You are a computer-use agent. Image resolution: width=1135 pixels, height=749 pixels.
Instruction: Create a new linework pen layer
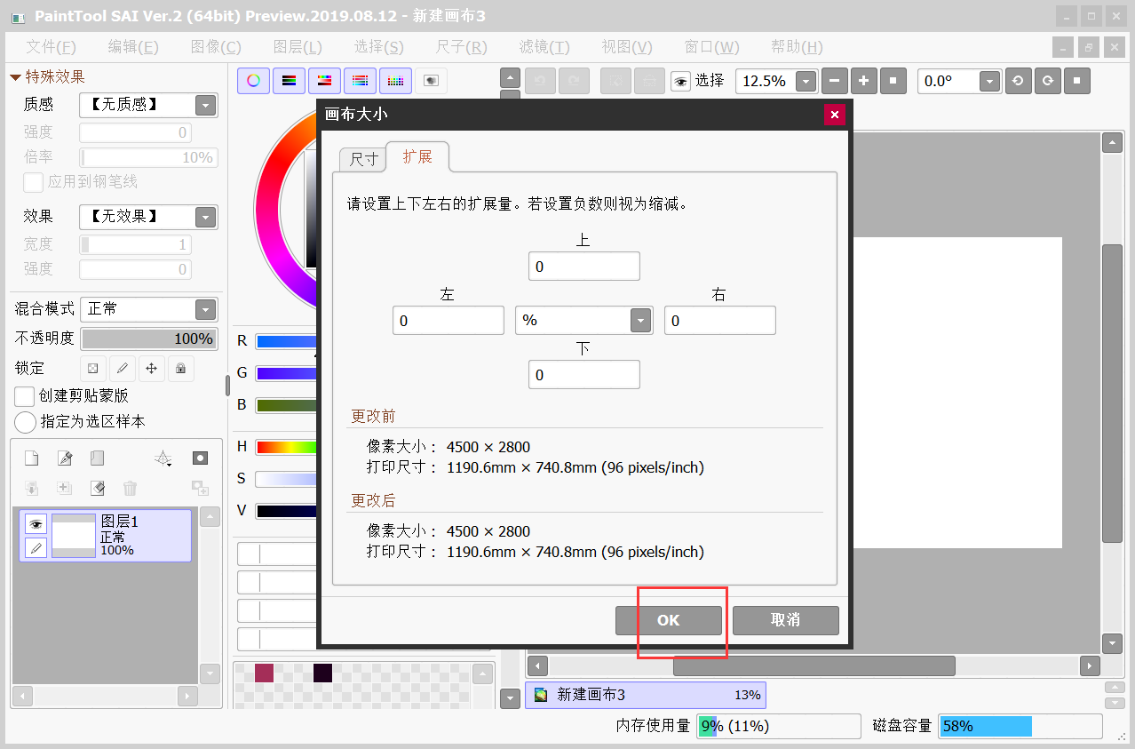(x=64, y=458)
